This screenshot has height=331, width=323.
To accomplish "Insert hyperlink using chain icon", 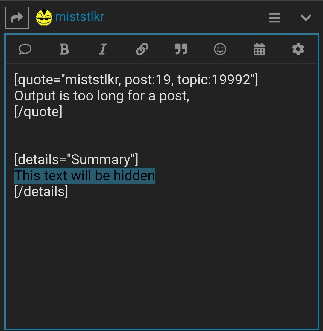I will coord(142,49).
